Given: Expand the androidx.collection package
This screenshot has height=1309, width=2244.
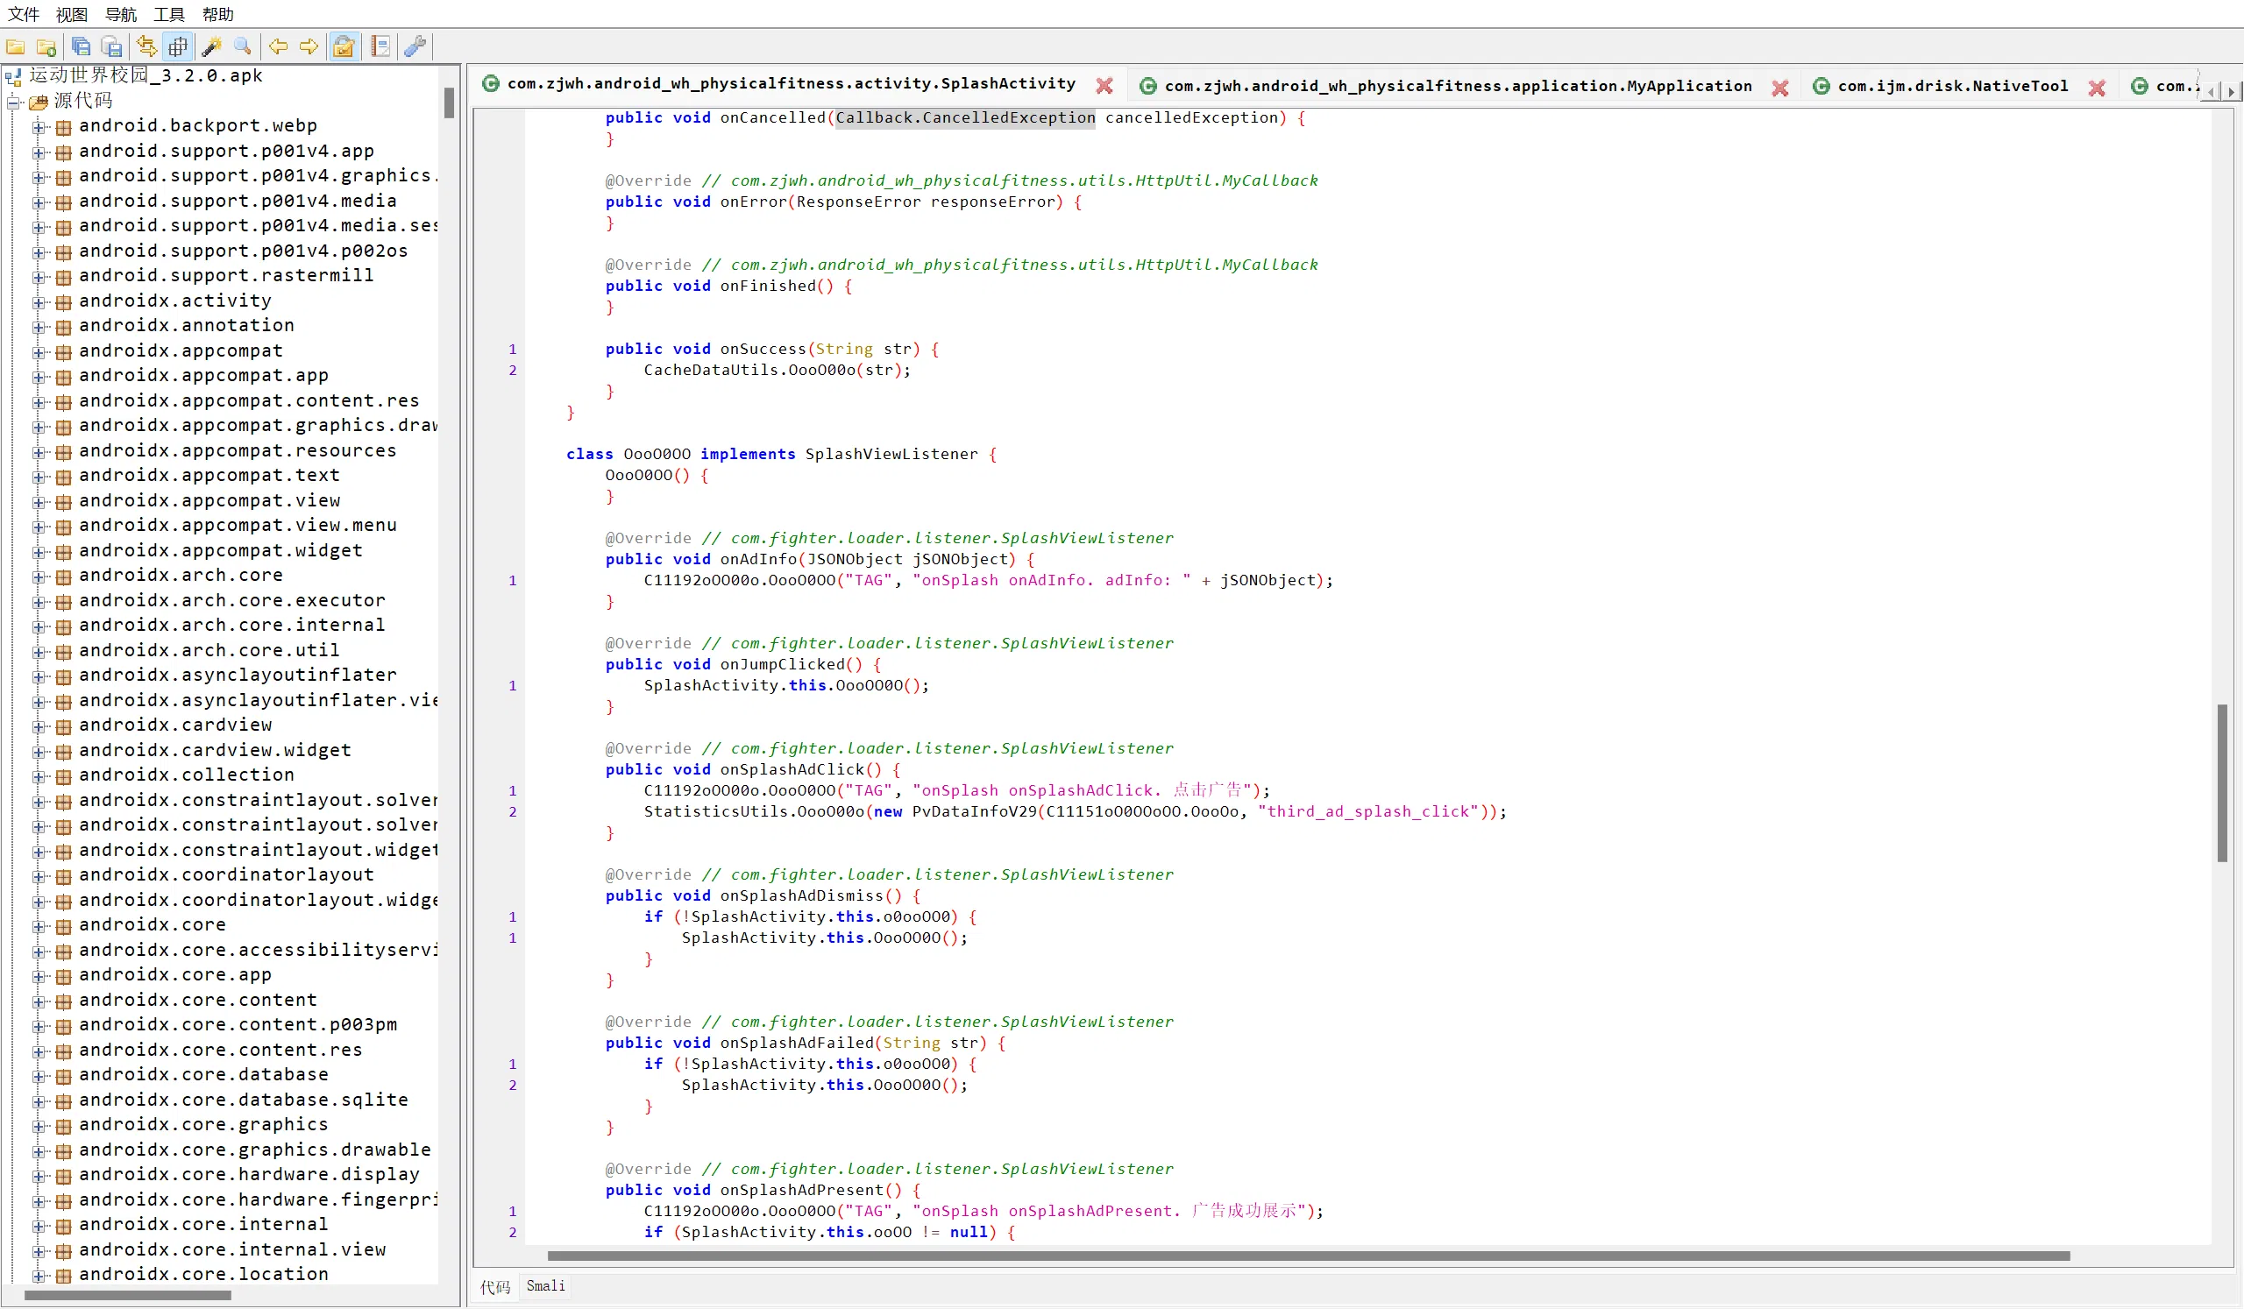Looking at the screenshot, I should coord(39,777).
